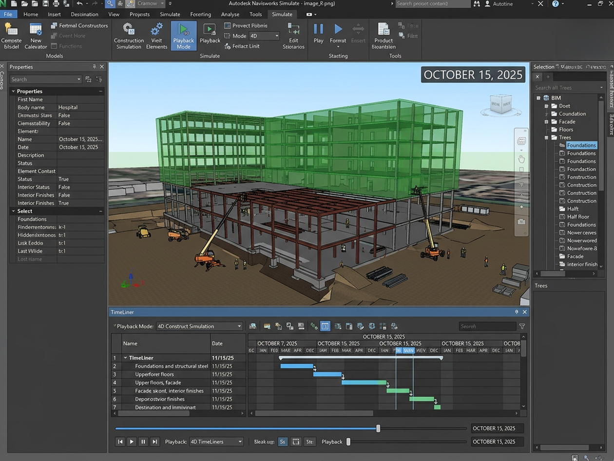614x461 pixels.
Task: Toggle the highlighted Gantt view TimeLiner icon
Action: coord(325,327)
